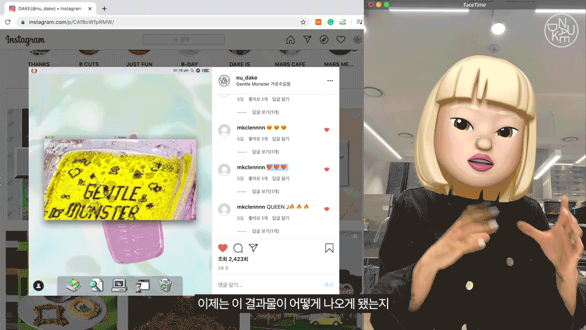Reply to the orange hearts comment
The image size is (586, 330).
(x=281, y=178)
